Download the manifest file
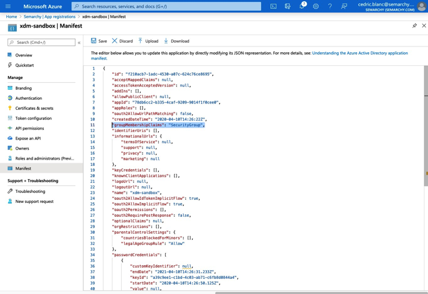Image resolution: width=428 pixels, height=294 pixels. pos(176,41)
